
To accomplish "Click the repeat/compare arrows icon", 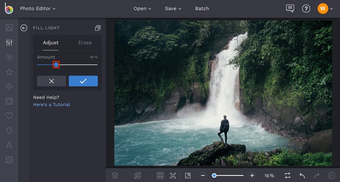I will (287, 175).
